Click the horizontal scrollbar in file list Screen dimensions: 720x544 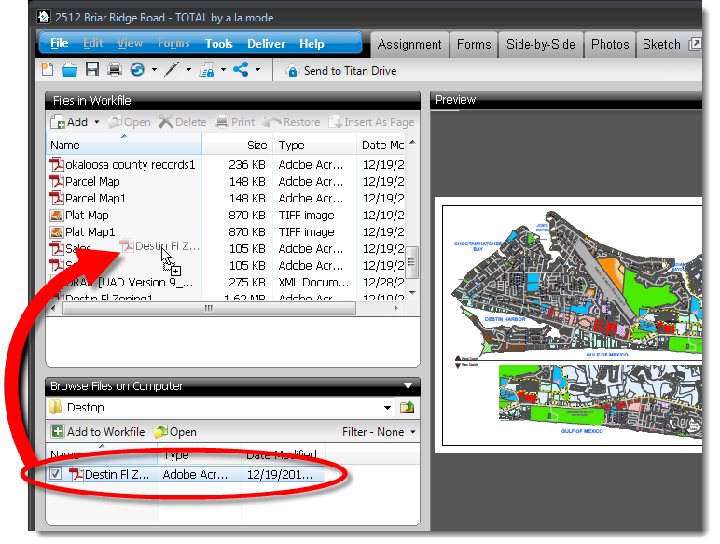tap(215, 307)
